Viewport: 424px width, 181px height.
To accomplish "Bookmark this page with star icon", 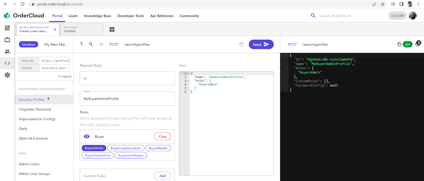I will 383,4.
